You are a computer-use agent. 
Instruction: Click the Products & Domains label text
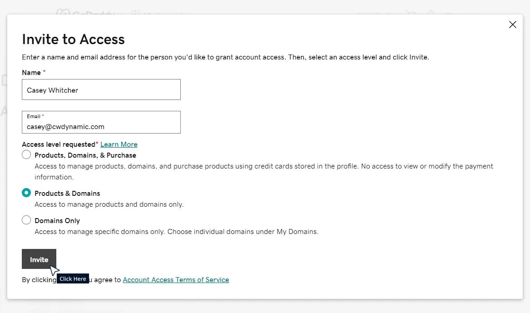click(67, 193)
